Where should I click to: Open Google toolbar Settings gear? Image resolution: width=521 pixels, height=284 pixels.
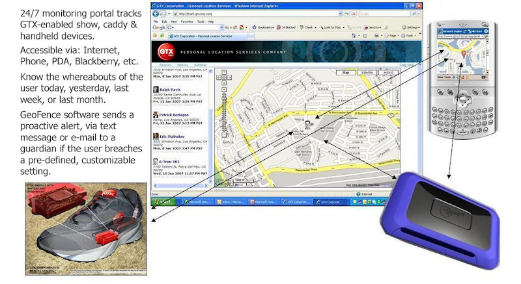(411, 27)
